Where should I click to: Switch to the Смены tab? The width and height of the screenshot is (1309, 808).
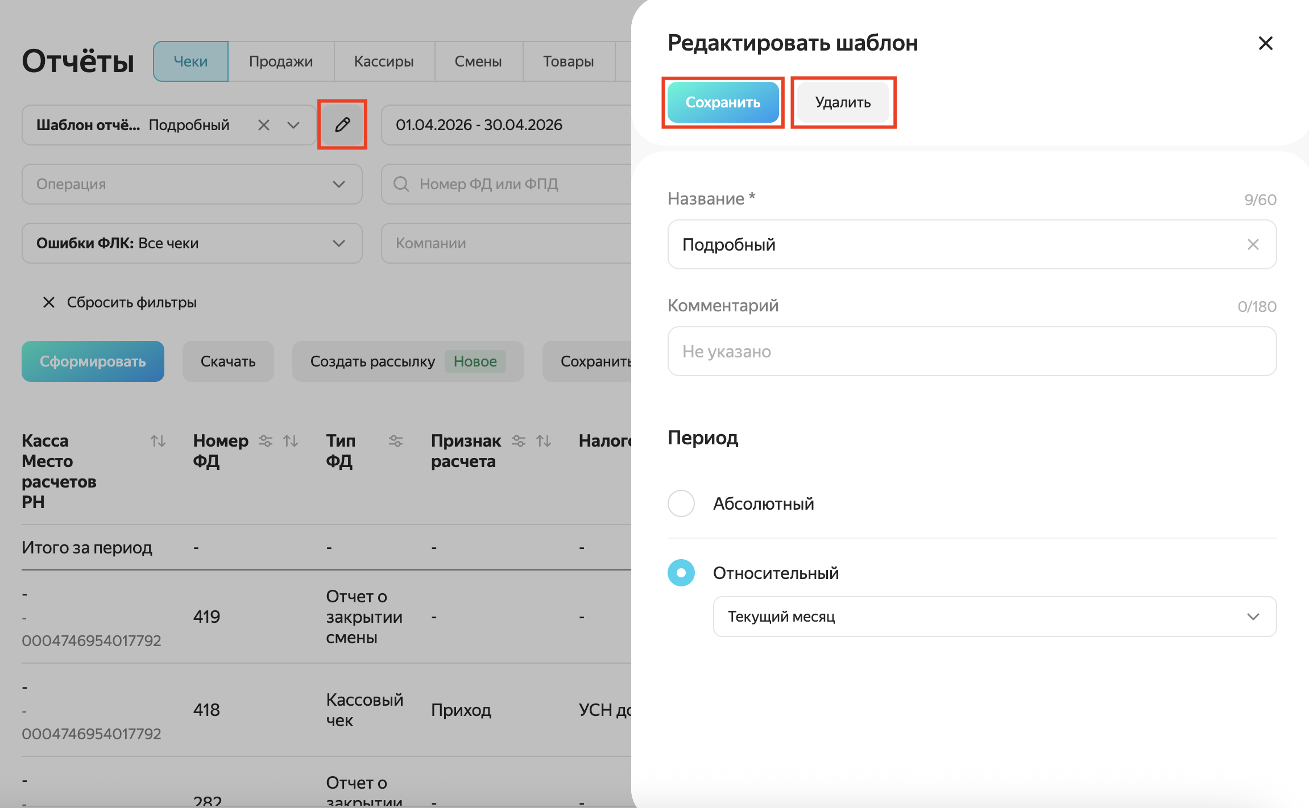[478, 61]
